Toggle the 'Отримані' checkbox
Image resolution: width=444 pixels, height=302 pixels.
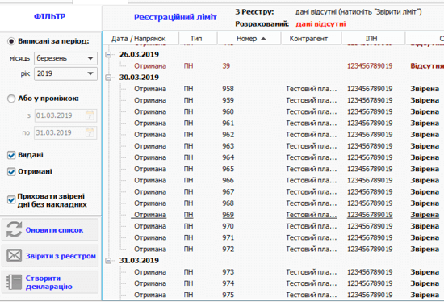[x=11, y=172]
